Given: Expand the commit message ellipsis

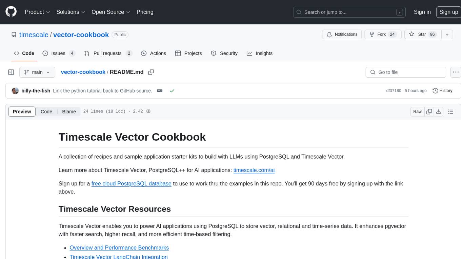Looking at the screenshot, I should pos(160,91).
